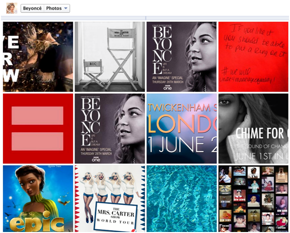This screenshot has height=233, width=290.
Task: Open the Mrs. Carter director chairs photo
Action: tap(110, 57)
